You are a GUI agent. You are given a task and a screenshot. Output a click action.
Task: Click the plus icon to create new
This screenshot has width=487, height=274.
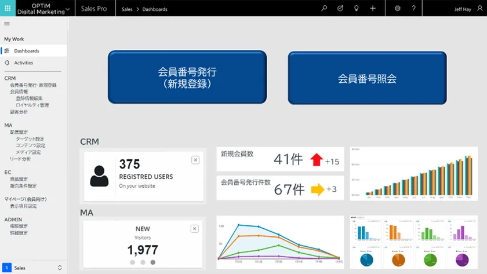pos(373,9)
